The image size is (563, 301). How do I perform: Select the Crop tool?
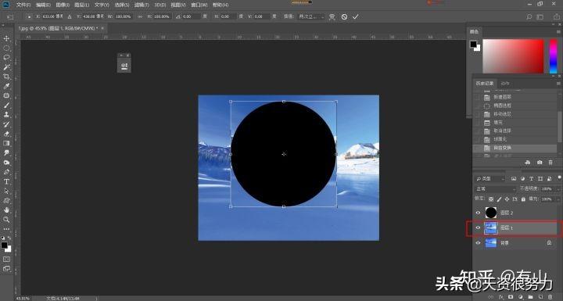(x=6, y=77)
